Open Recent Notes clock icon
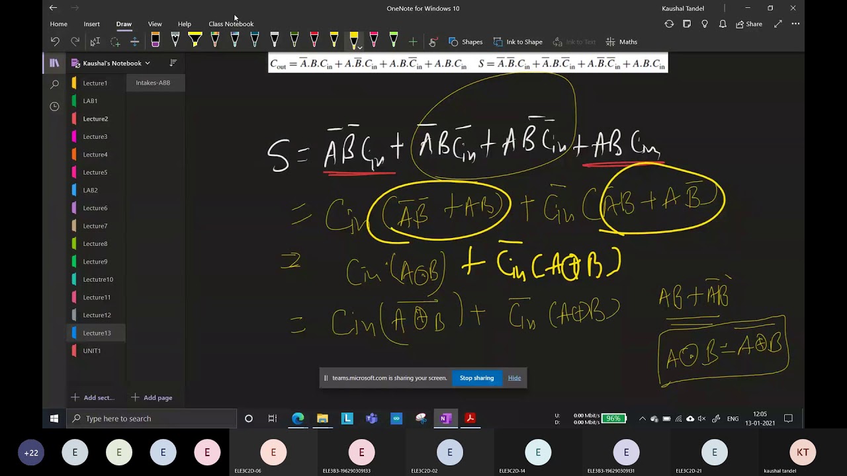Screen dimensions: 847x476 click(54, 106)
